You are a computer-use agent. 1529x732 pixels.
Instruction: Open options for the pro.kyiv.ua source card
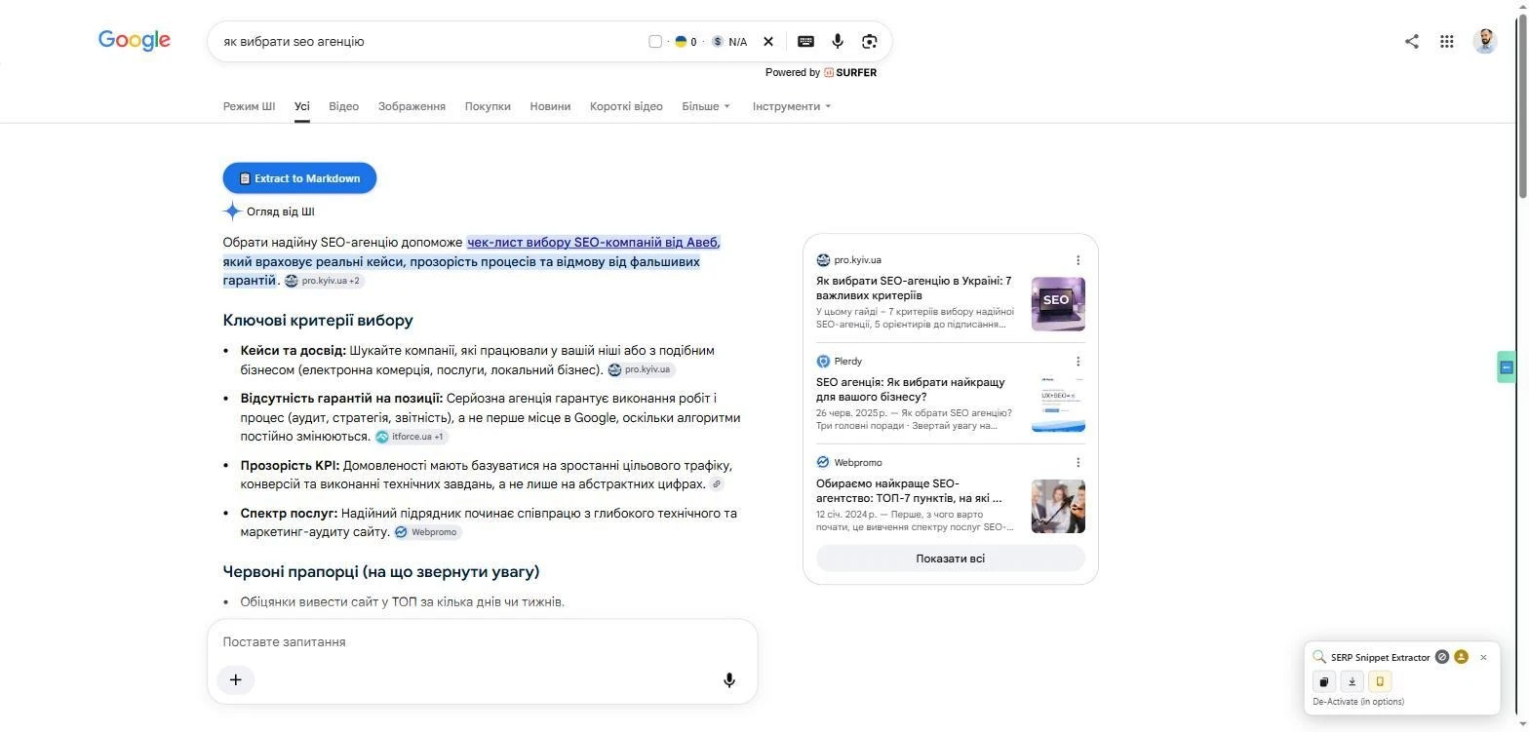1078,260
